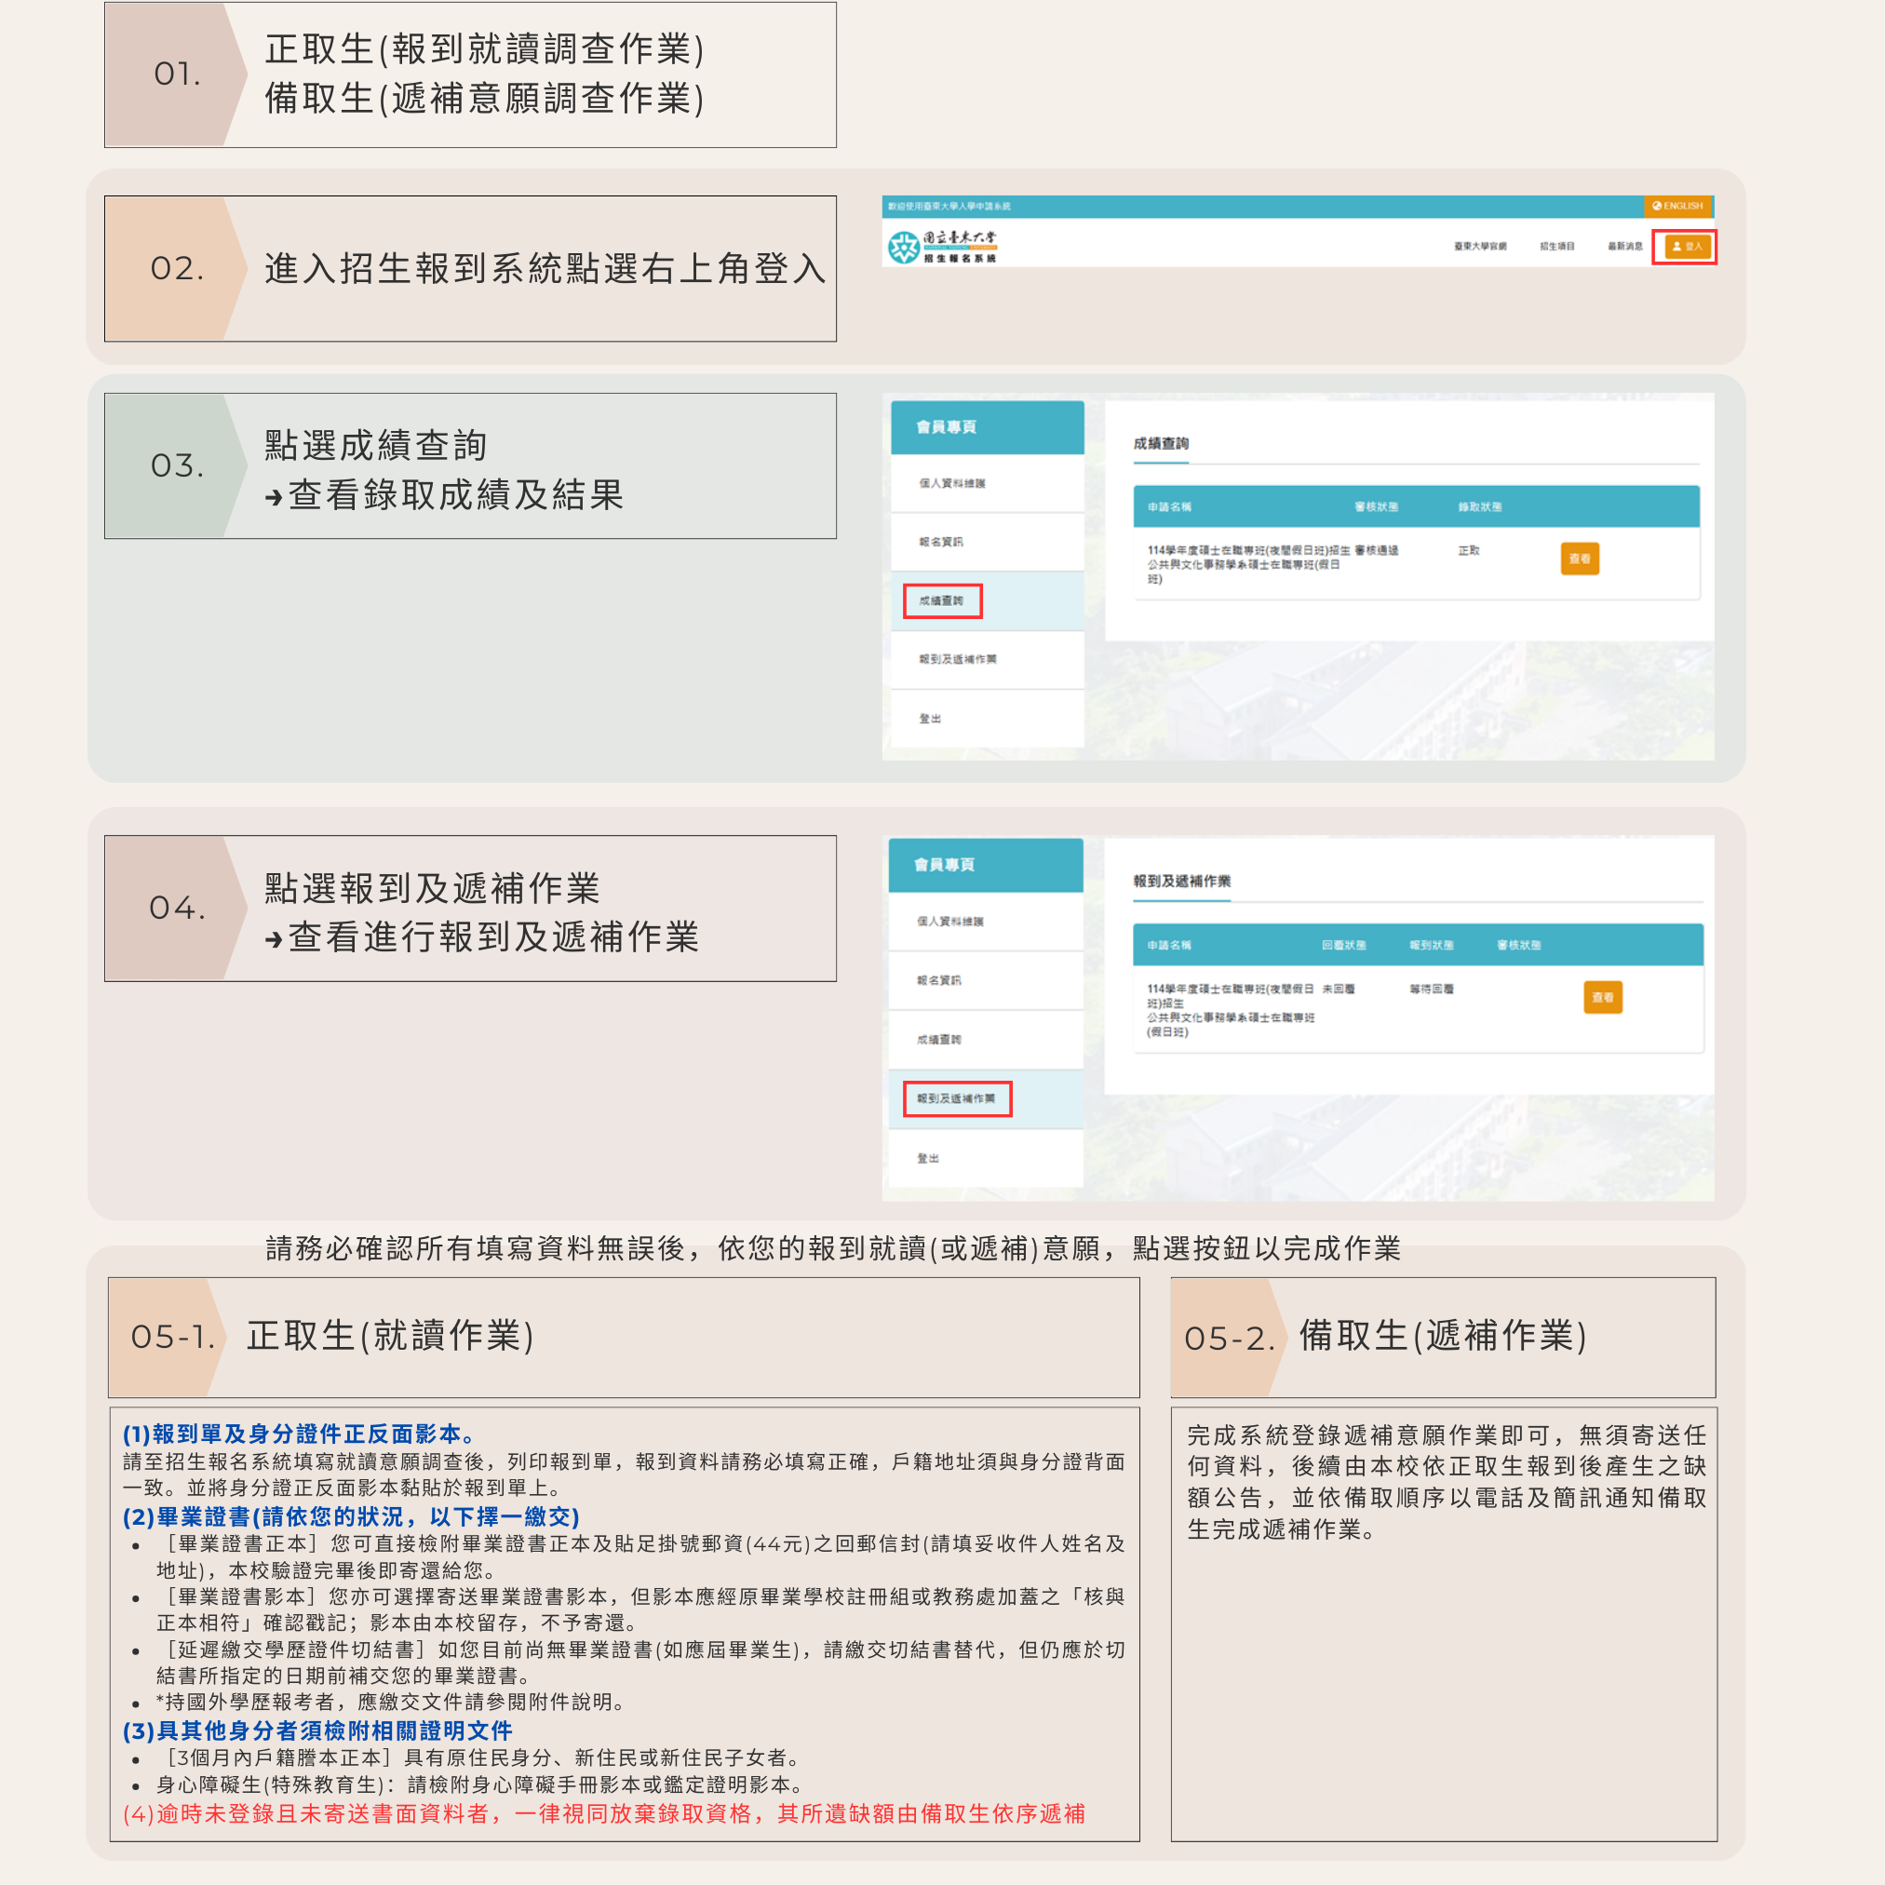1885x1885 pixels.
Task: Click the 成績查詢 page title tab
Action: [x=1163, y=444]
